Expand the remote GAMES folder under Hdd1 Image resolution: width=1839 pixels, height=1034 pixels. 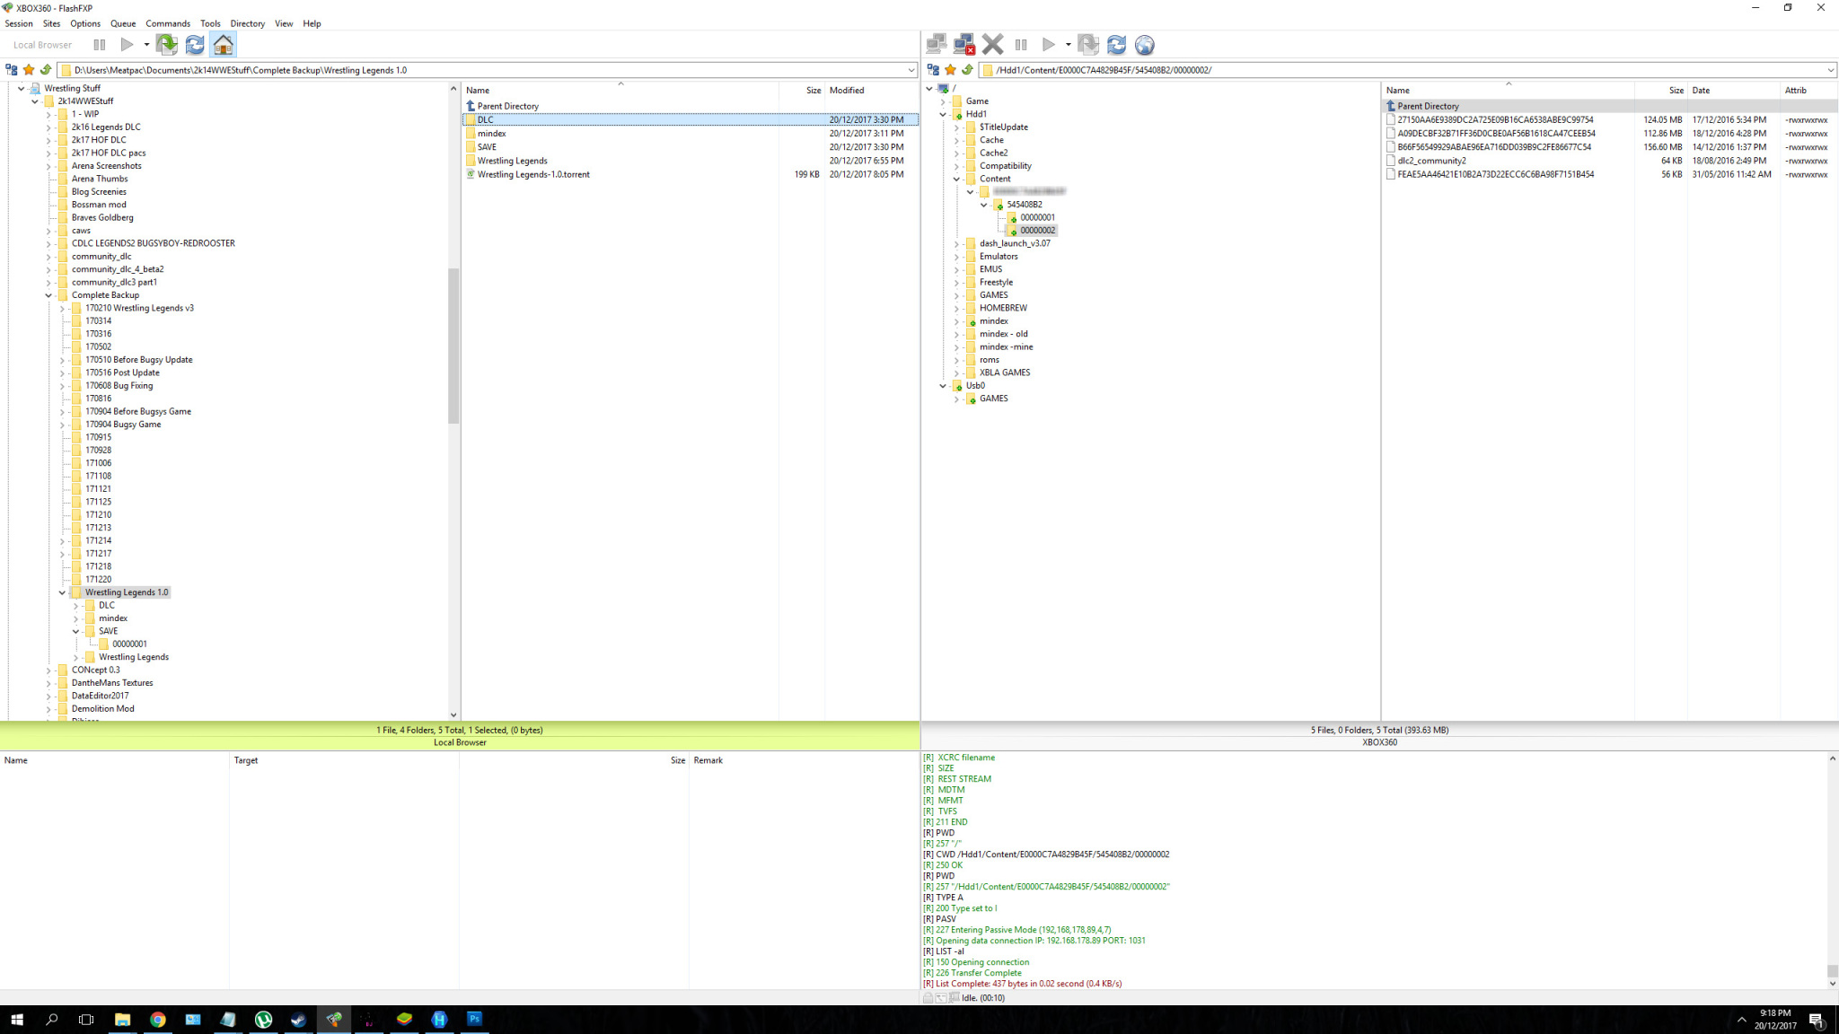click(956, 295)
